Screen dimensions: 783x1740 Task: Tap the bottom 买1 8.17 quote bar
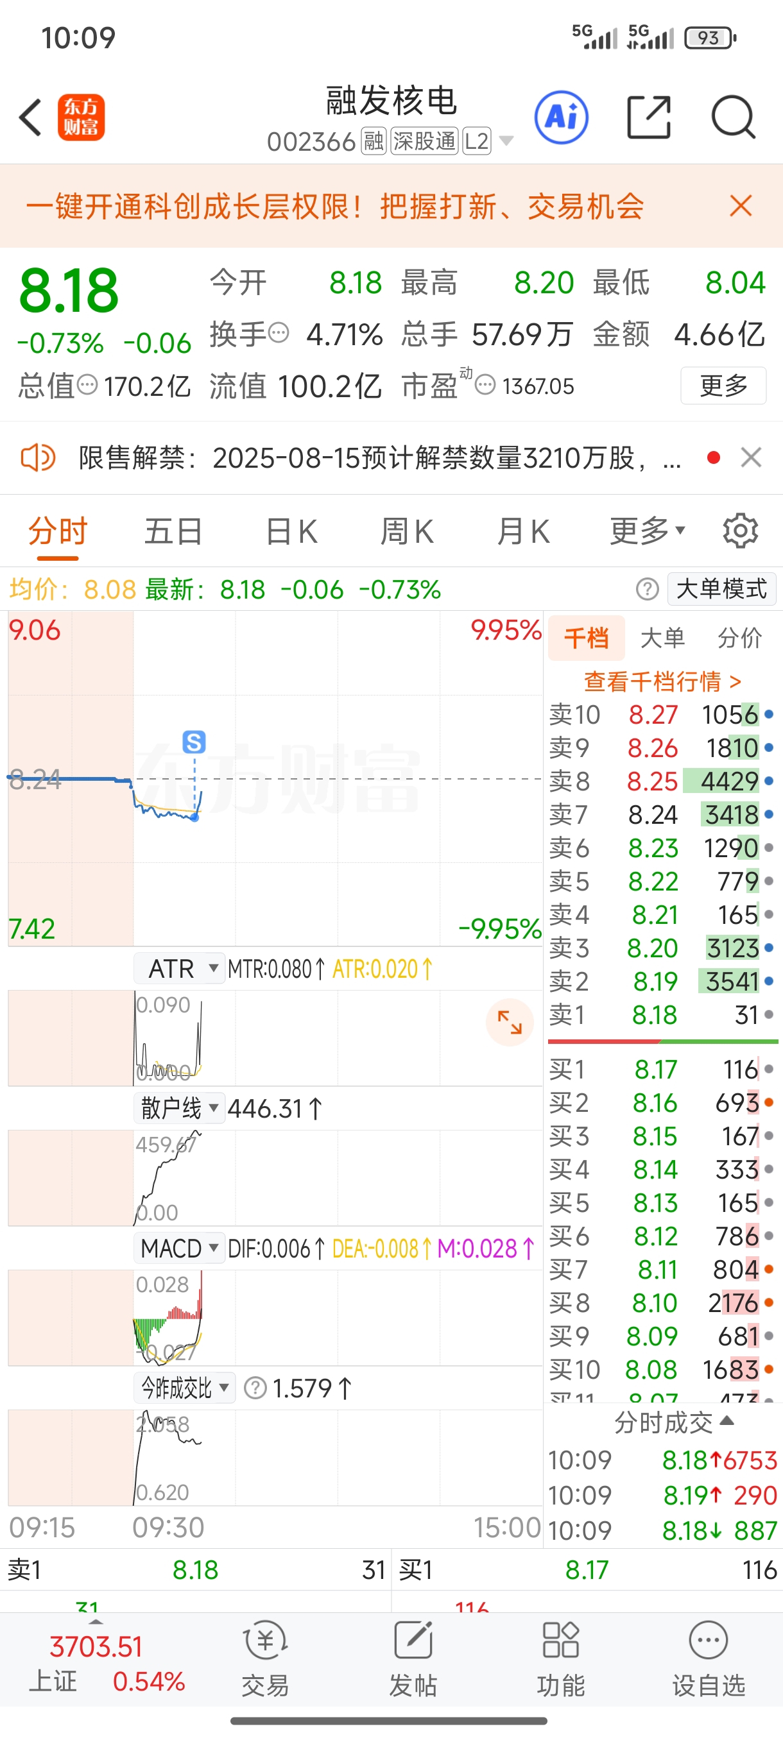click(x=588, y=1570)
